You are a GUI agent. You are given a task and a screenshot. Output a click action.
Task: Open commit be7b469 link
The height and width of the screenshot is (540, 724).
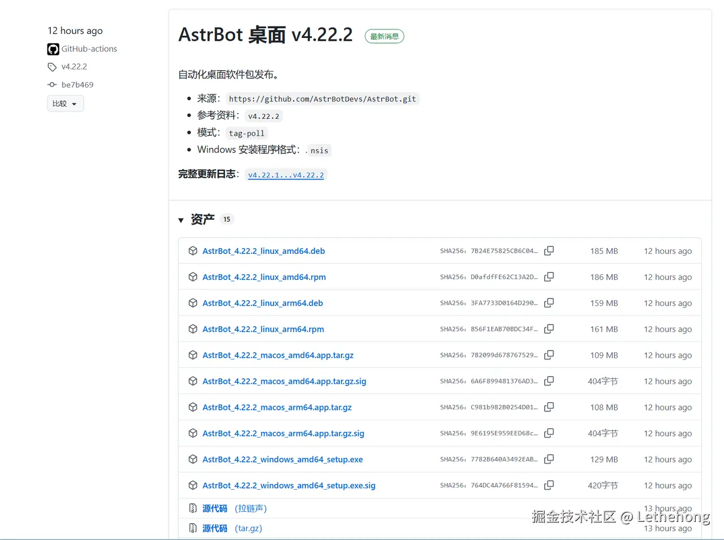pyautogui.click(x=77, y=84)
